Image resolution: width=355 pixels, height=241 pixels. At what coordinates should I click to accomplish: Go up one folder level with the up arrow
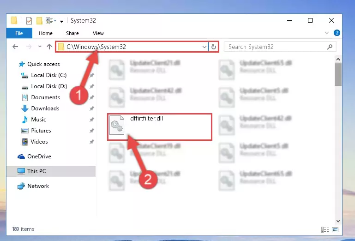[49, 47]
